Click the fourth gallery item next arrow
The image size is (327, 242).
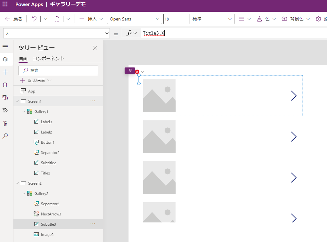(294, 218)
